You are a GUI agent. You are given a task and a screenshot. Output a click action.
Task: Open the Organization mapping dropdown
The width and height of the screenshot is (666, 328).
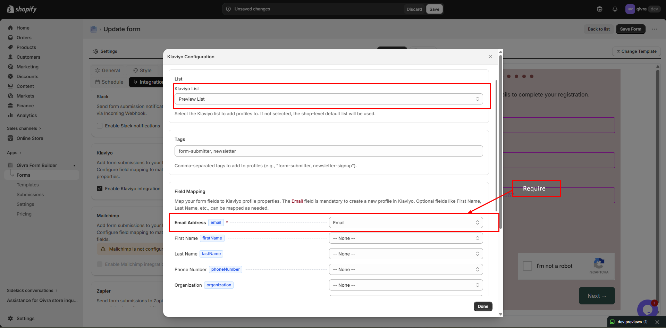click(406, 285)
